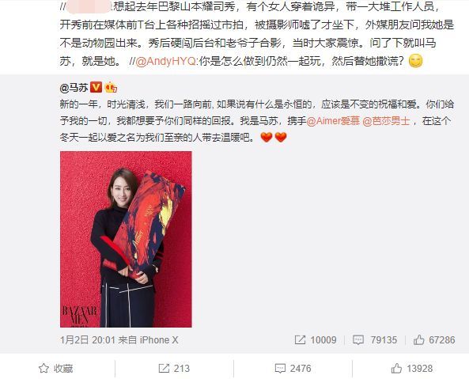This screenshot has height=379, width=469.
Task: Open the Bazaar Men photo thumbnail
Action: [x=126, y=239]
